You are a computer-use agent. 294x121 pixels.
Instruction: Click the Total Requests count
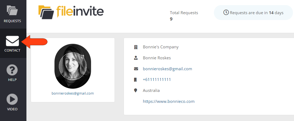tap(171, 19)
